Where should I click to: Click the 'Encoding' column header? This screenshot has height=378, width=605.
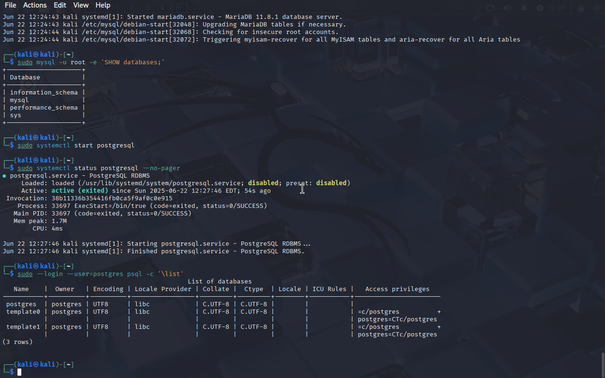108,289
